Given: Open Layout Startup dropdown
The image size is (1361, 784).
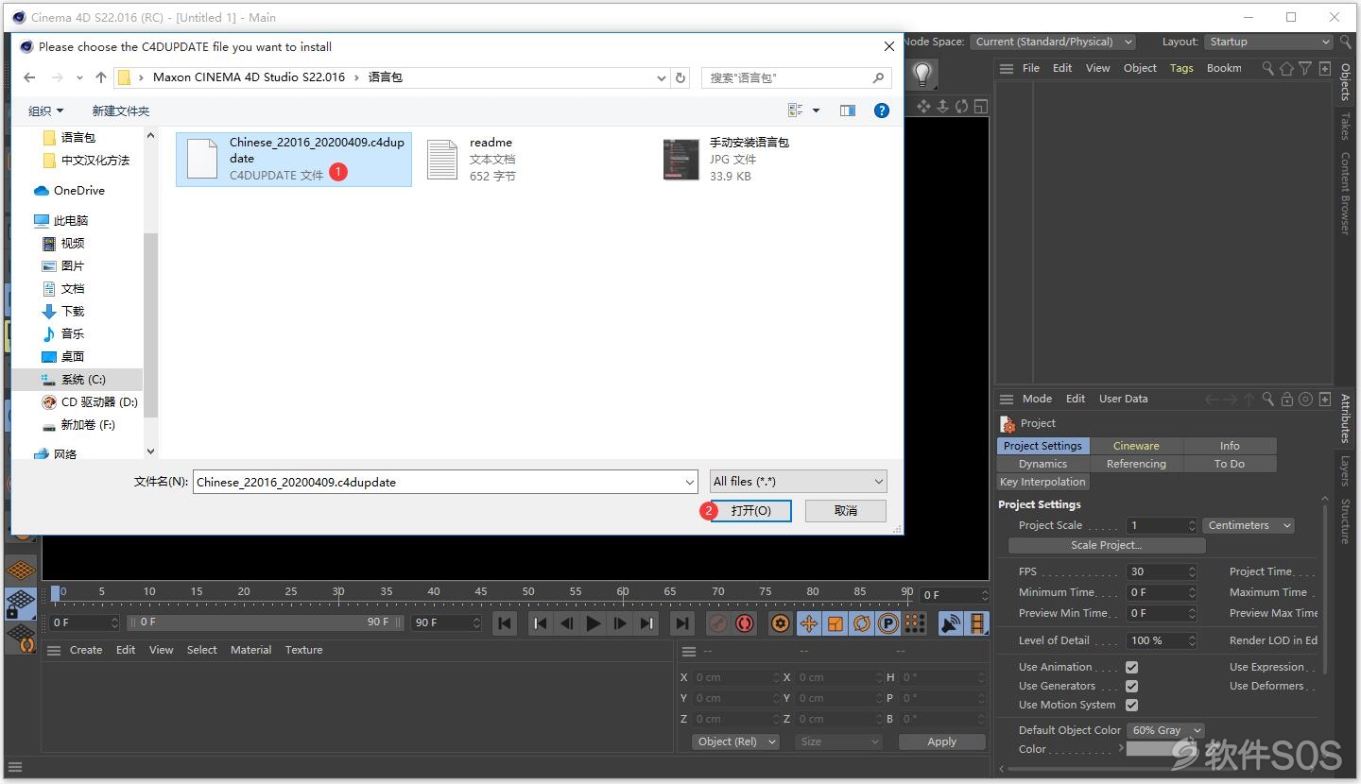Looking at the screenshot, I should point(1269,42).
